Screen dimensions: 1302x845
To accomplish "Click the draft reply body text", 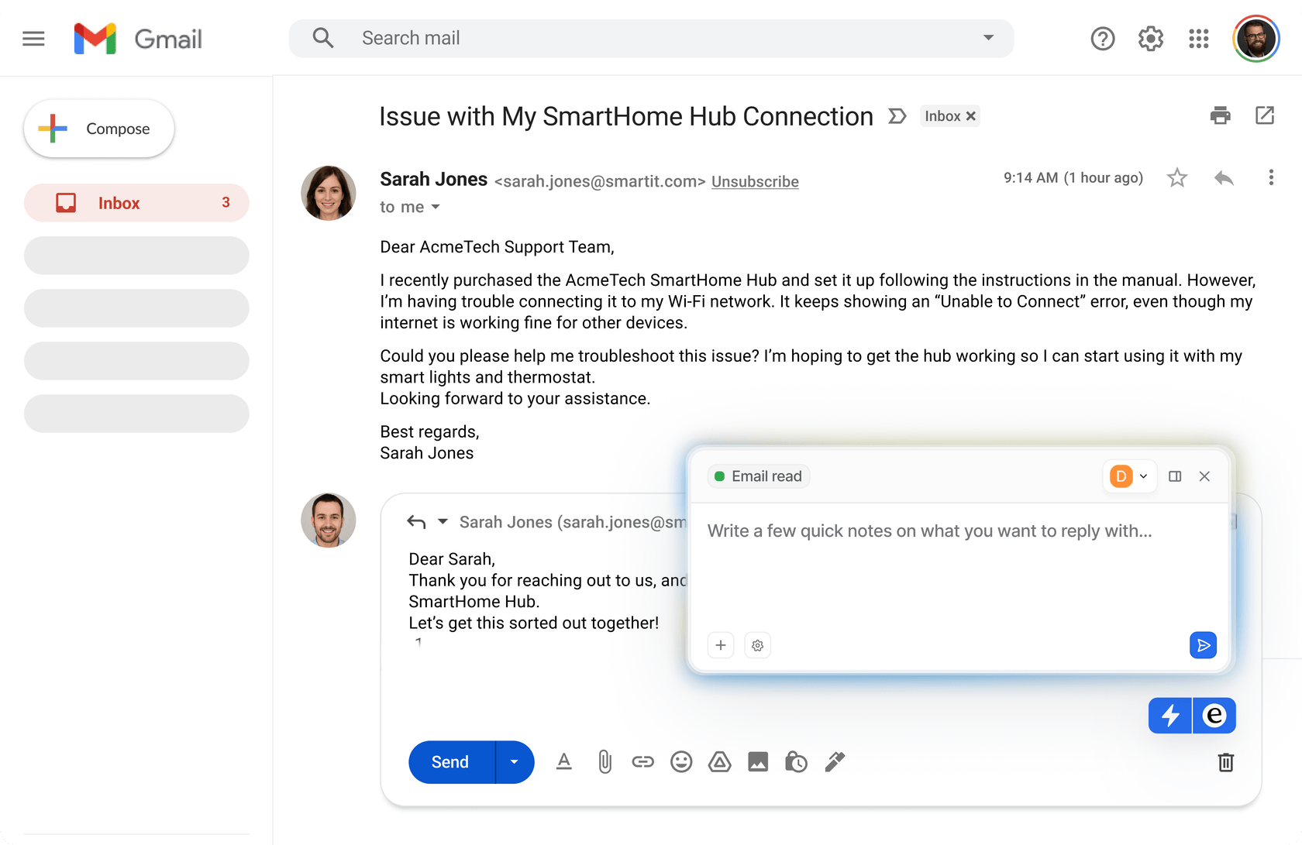I will point(547,591).
